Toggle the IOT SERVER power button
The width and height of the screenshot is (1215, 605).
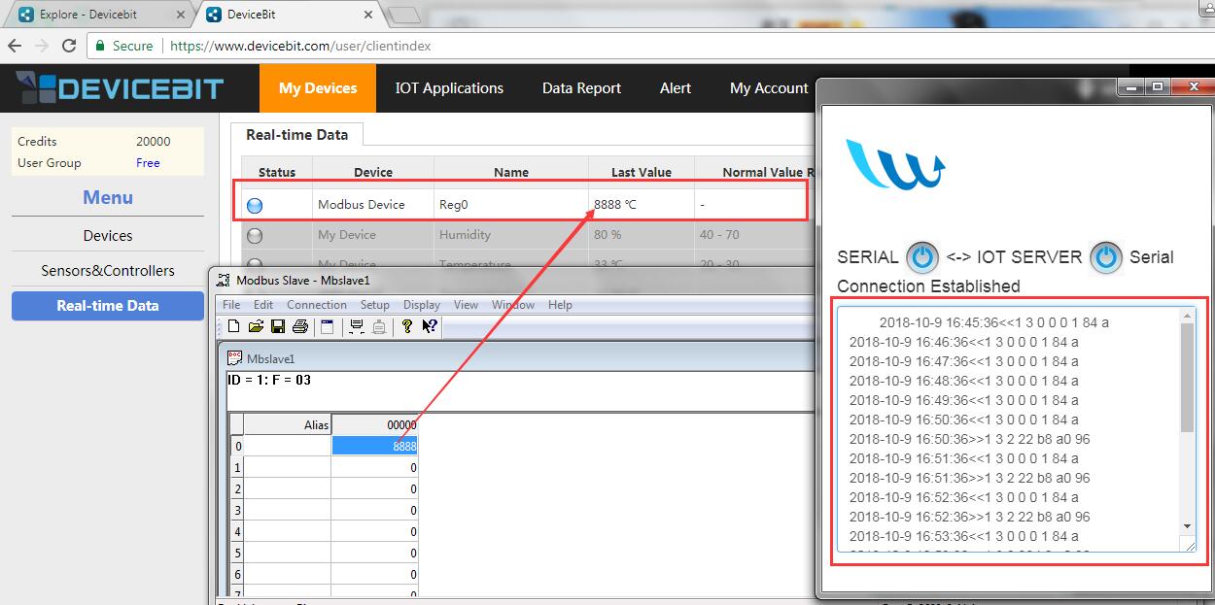pyautogui.click(x=1105, y=257)
